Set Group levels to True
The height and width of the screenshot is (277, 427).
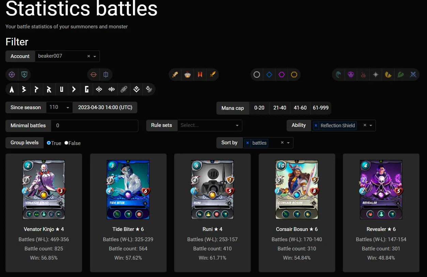(x=49, y=143)
